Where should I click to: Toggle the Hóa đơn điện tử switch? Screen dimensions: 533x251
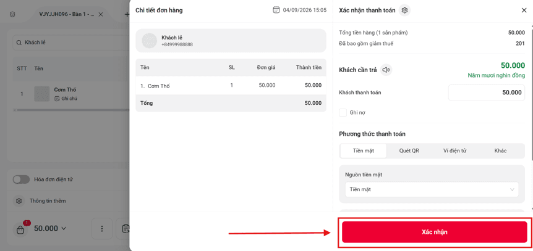[x=22, y=179]
